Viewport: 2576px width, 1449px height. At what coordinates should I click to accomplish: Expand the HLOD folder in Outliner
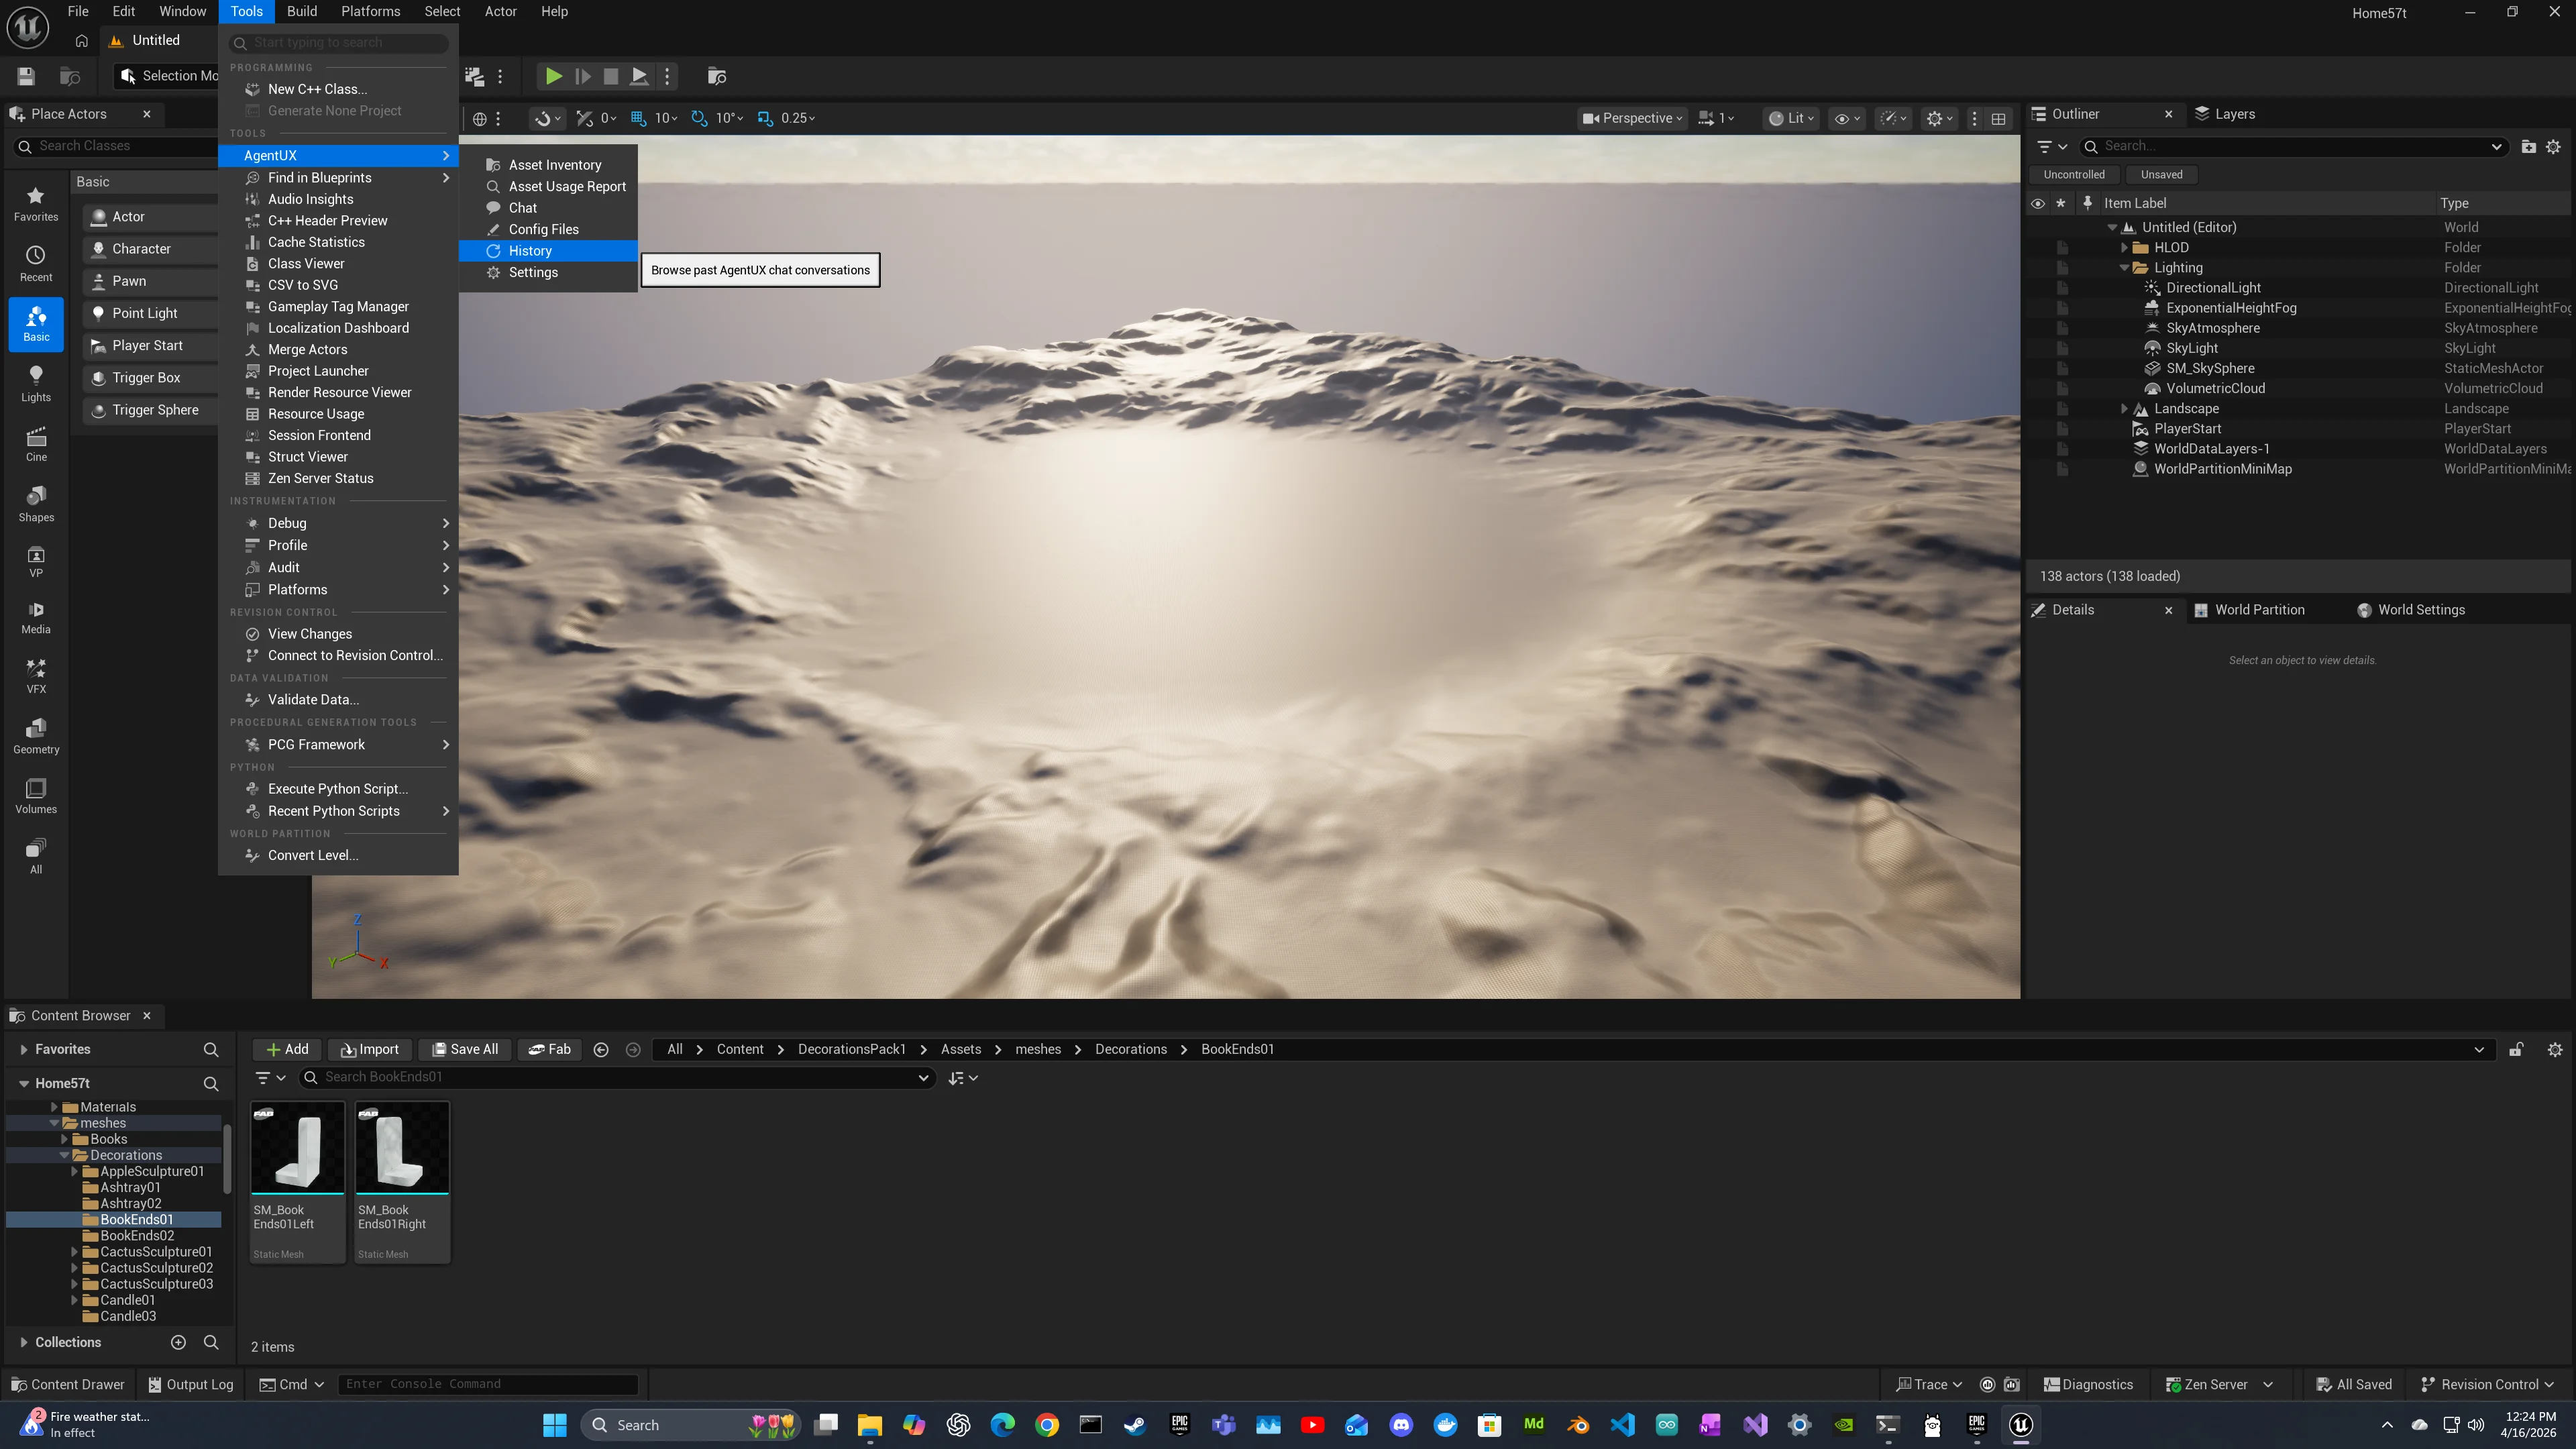(x=2124, y=247)
